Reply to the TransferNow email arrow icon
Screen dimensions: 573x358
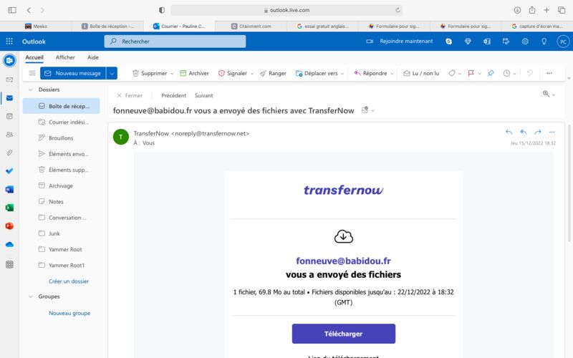click(x=509, y=132)
